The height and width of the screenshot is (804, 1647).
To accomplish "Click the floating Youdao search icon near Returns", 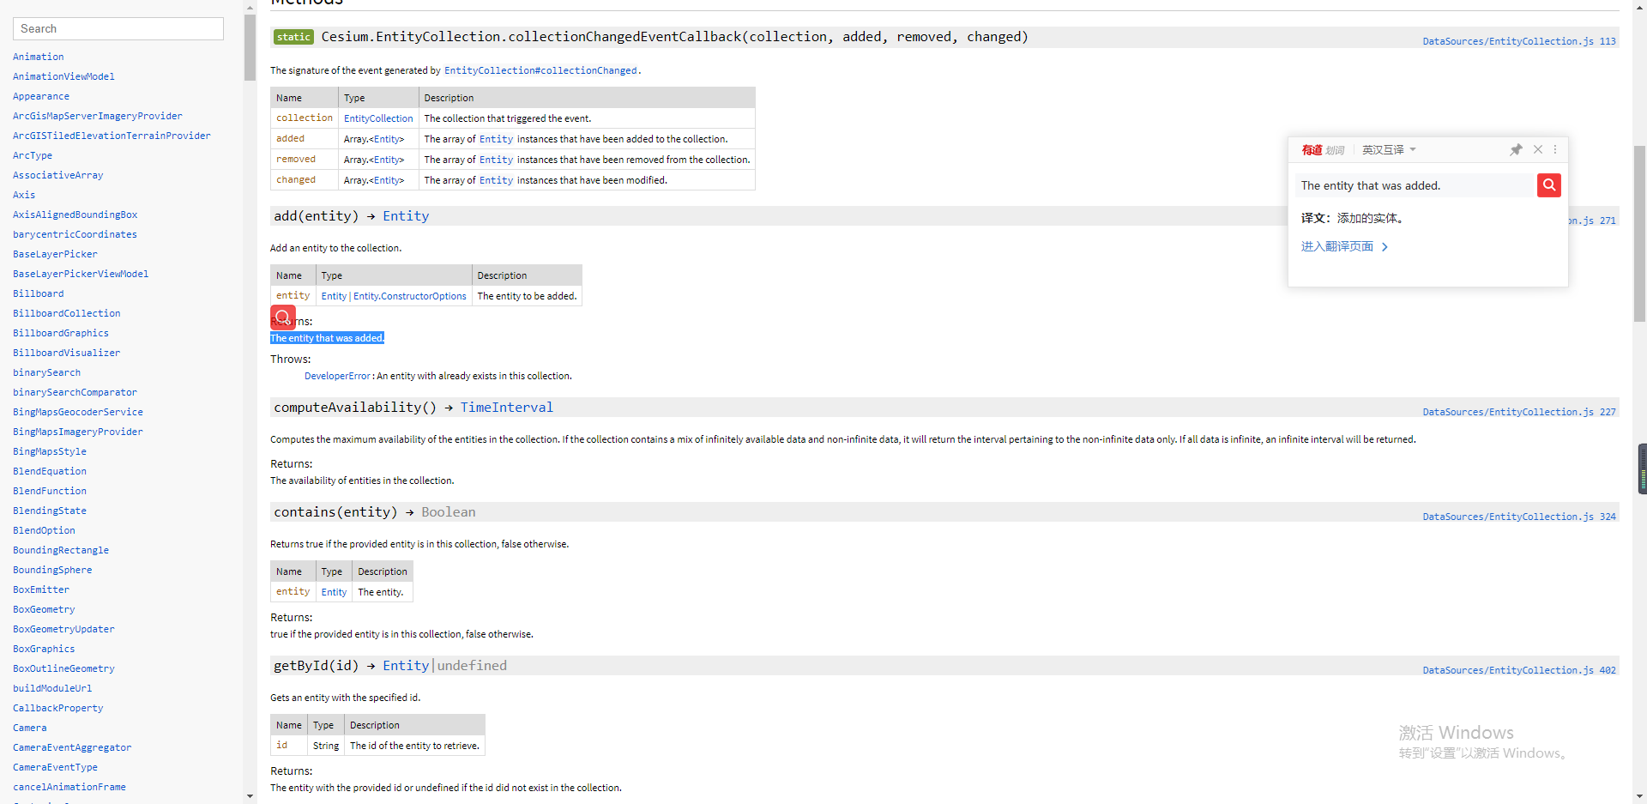I will tap(282, 317).
